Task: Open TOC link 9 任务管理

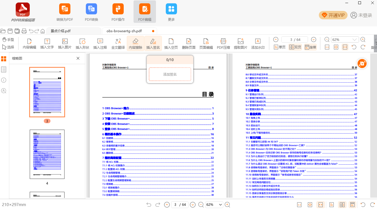Action: pyautogui.click(x=301, y=90)
